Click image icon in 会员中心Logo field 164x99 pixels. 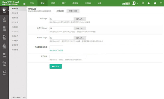[51, 28]
